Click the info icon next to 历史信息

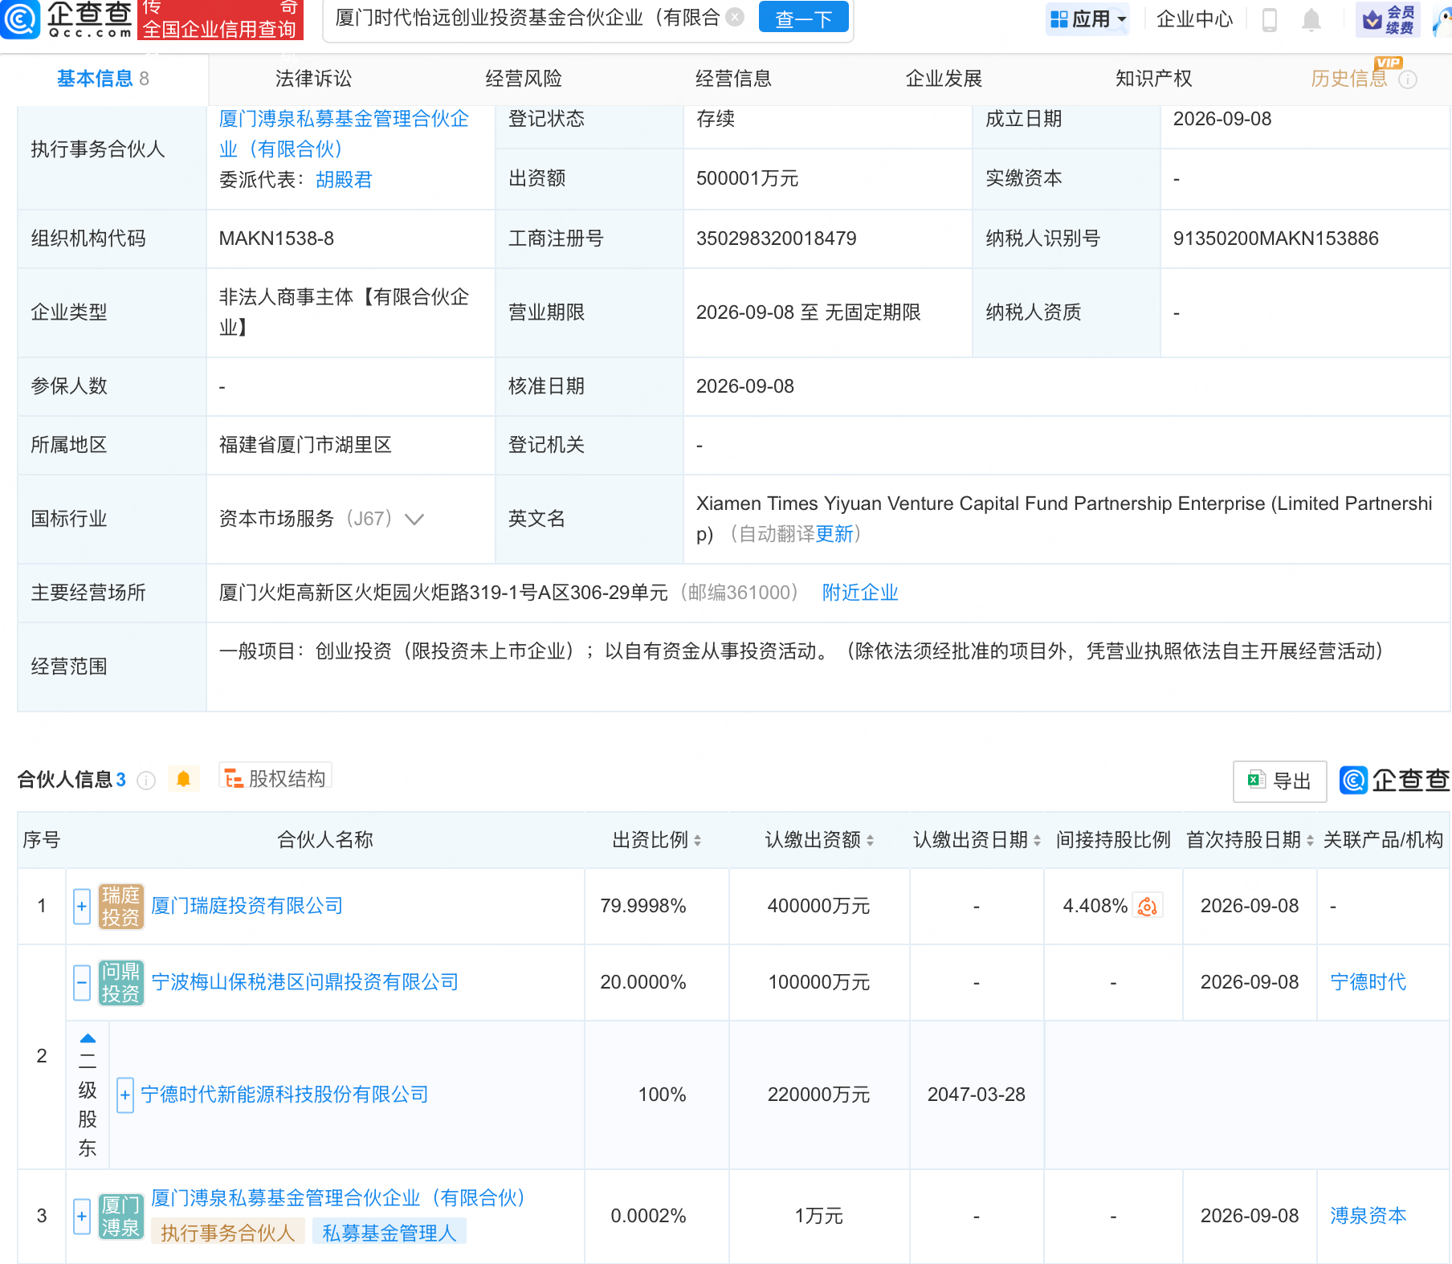[1408, 80]
